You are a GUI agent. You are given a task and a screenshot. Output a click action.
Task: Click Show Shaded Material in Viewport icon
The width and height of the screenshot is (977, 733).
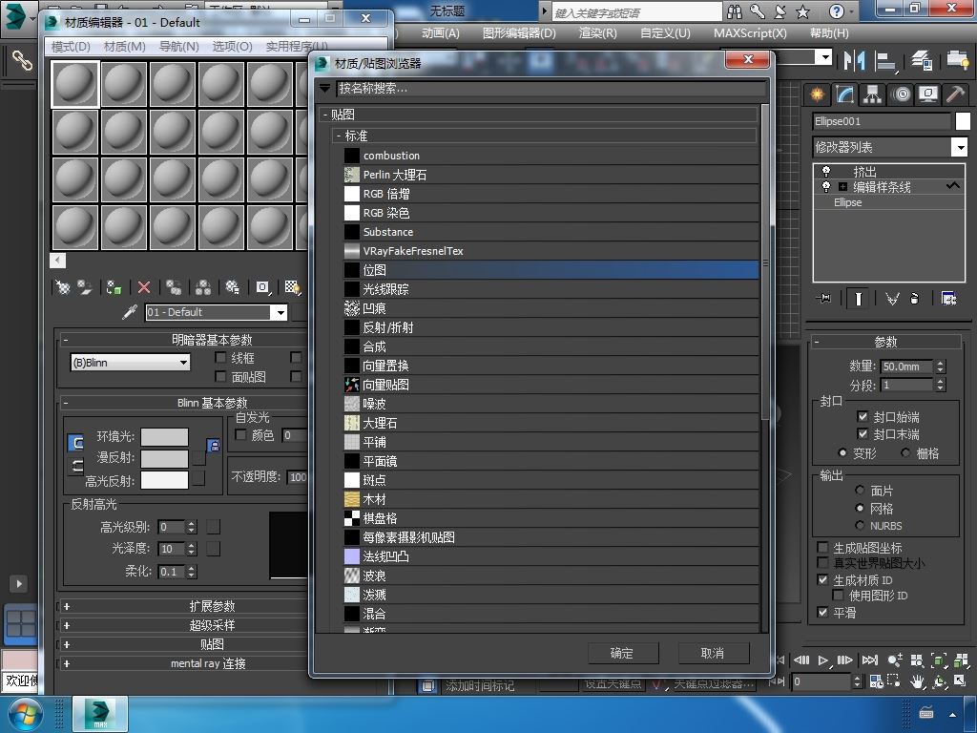(292, 287)
